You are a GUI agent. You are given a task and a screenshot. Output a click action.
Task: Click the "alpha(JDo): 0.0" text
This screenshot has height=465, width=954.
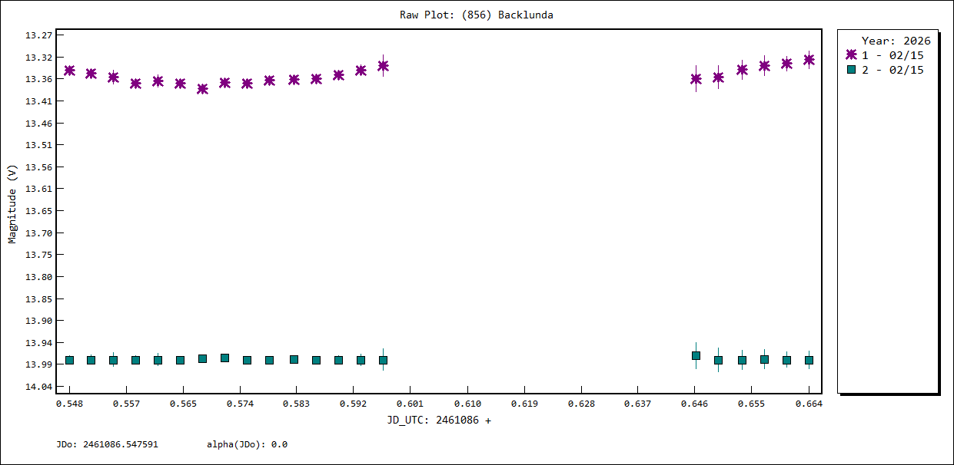[x=247, y=444]
